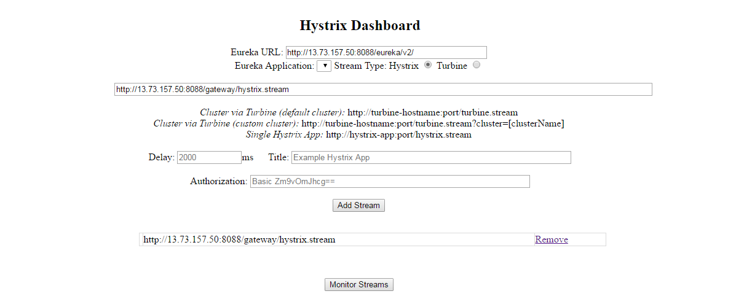Click the Add Stream button
This screenshot has height=299, width=744.
point(359,206)
